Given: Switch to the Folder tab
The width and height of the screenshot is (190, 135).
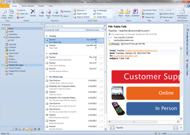Looking at the screenshot, I should point(41,6).
